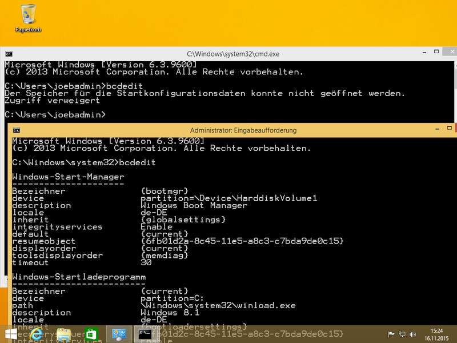Open the Administrator window system menu icon
The height and width of the screenshot is (343, 457).
click(17, 130)
